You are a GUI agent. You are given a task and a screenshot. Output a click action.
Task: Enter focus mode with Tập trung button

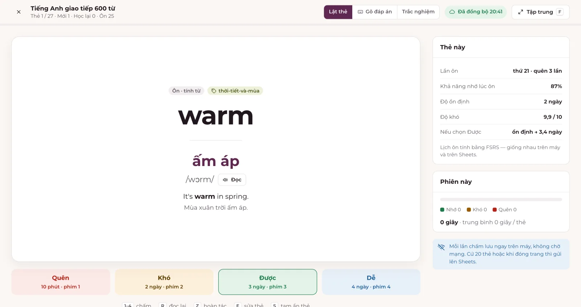540,12
